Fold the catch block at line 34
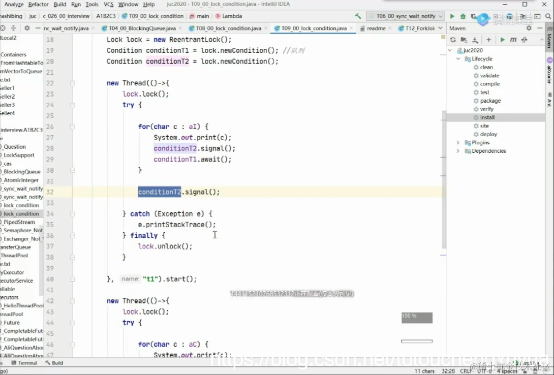This screenshot has width=554, height=375. (x=73, y=214)
